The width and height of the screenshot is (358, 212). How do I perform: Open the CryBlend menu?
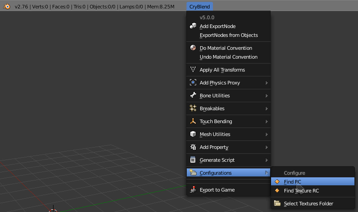point(200,7)
